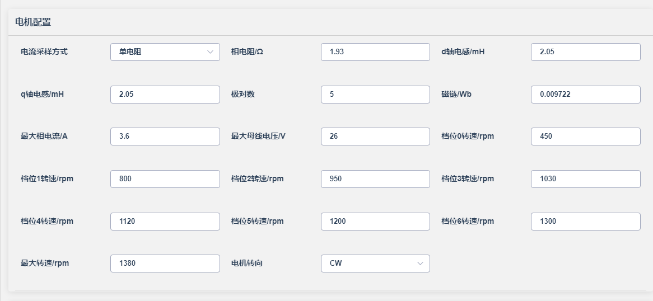Select the 最大相电流/A input field
This screenshot has width=653, height=301.
[165, 137]
